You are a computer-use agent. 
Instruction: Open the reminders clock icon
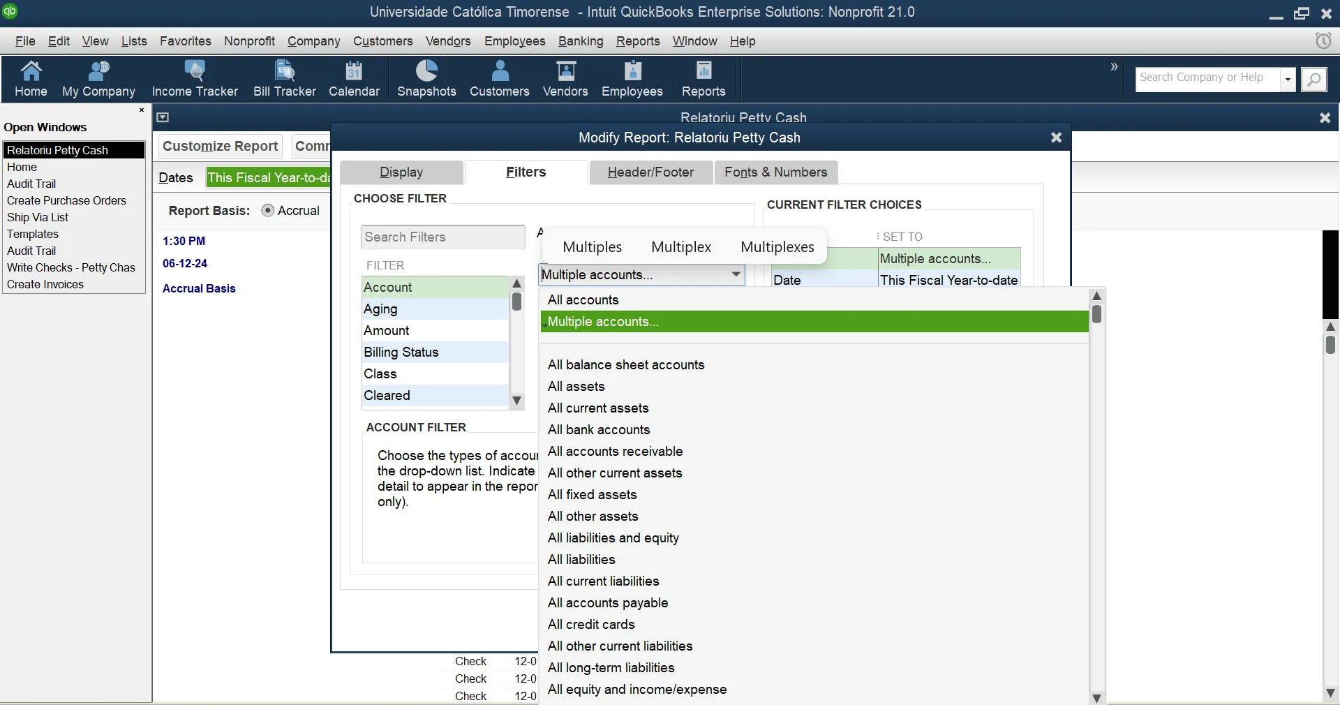tap(1323, 40)
